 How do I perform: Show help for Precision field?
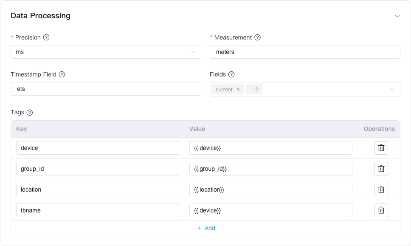[x=46, y=37]
